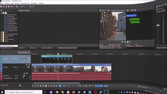Expand the OFX folder in the tree
167x94 pixels.
click(1, 32)
